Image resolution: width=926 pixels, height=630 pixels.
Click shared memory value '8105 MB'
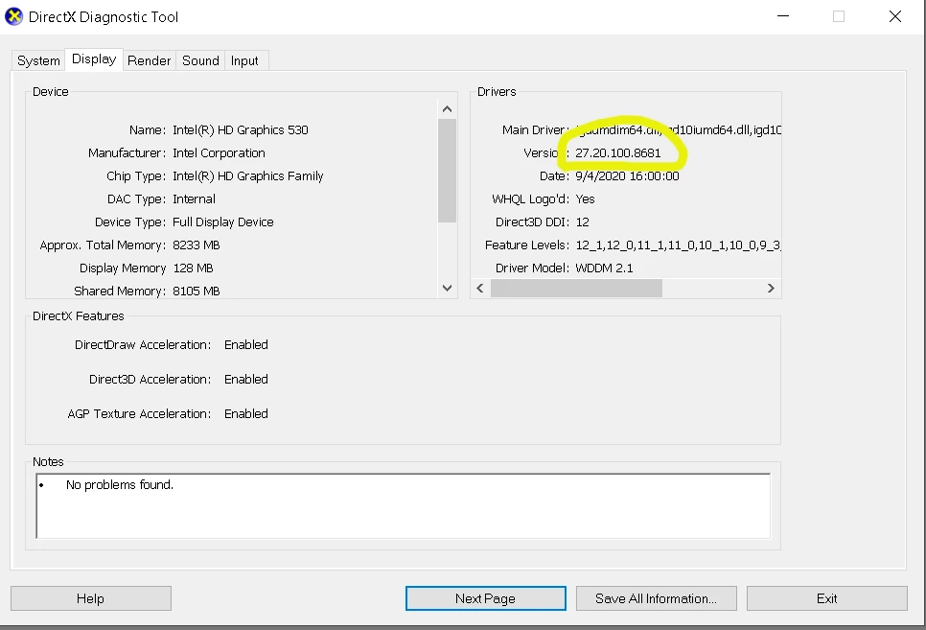[x=197, y=291]
